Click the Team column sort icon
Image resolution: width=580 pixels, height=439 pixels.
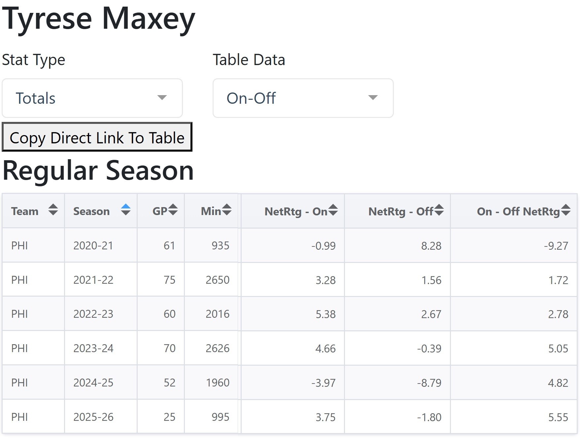point(53,210)
